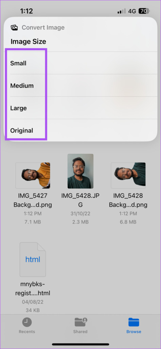
Task: Open the Recents clock icon
Action: click(x=27, y=322)
